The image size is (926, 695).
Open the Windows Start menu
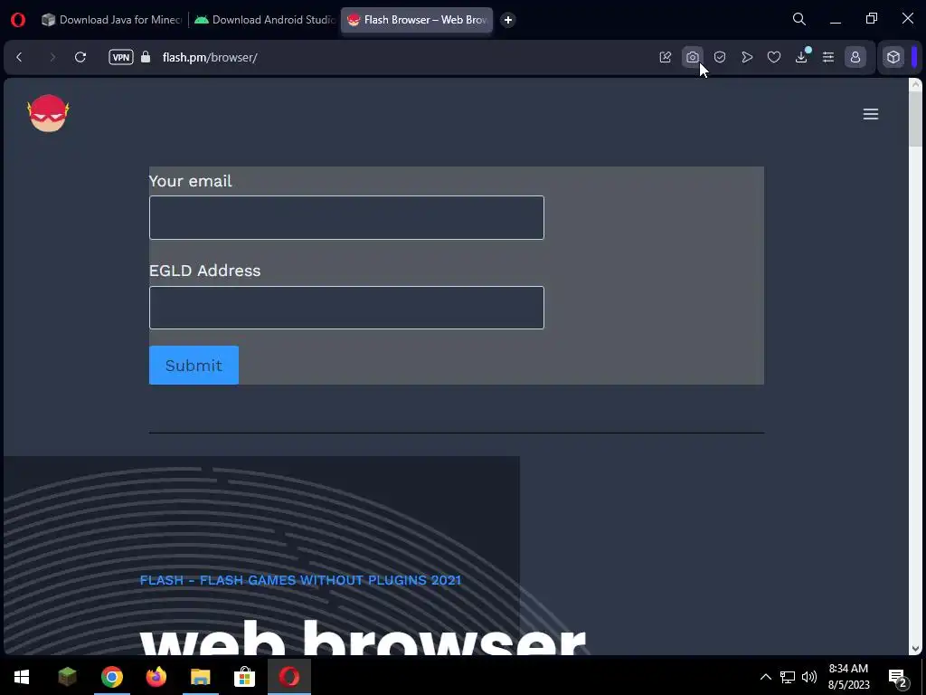[x=22, y=677]
